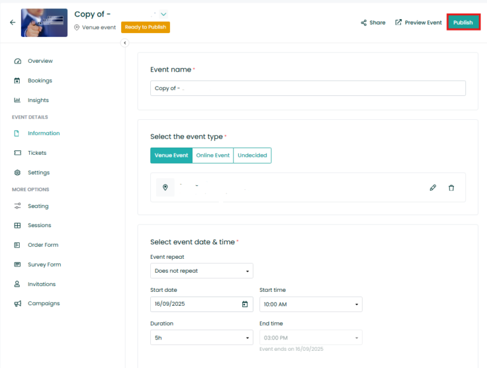Click the Invitations person icon

click(x=17, y=284)
